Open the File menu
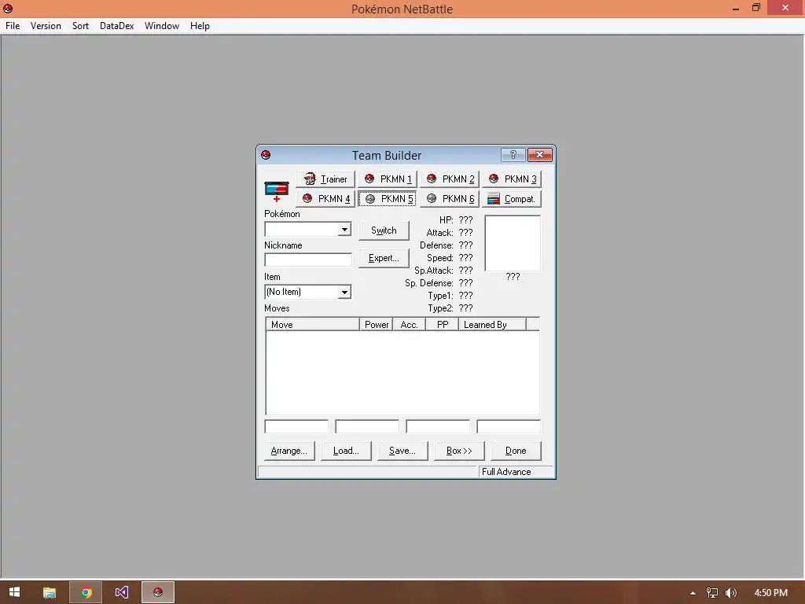The width and height of the screenshot is (805, 604). [x=13, y=26]
